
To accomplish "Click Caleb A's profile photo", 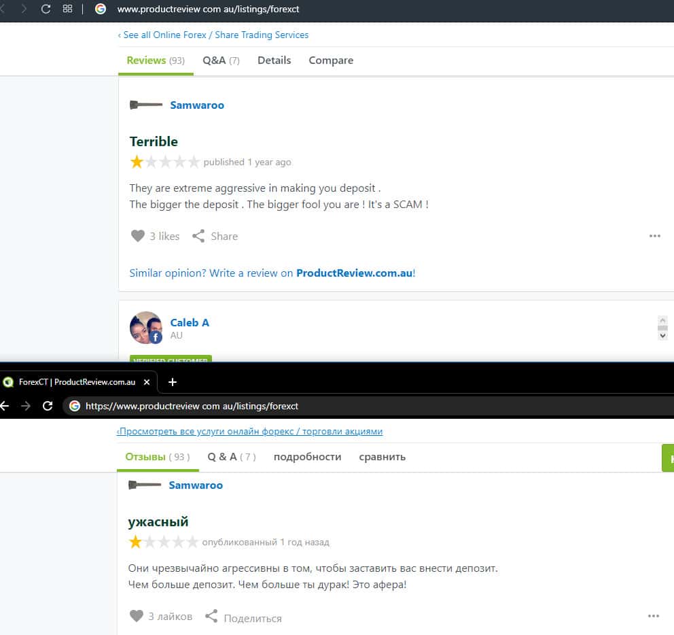I will 145,328.
